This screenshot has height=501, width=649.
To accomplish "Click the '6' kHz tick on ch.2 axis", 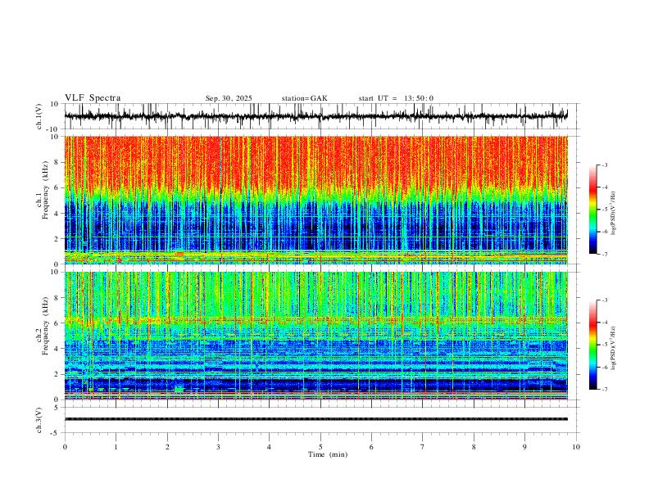I will [x=57, y=323].
